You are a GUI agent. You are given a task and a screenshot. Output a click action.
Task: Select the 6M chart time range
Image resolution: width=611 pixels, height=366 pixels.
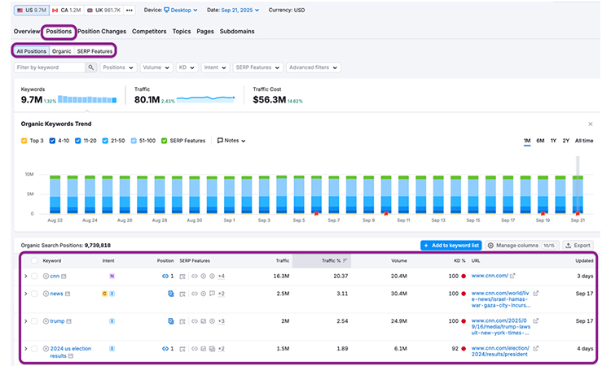(540, 141)
